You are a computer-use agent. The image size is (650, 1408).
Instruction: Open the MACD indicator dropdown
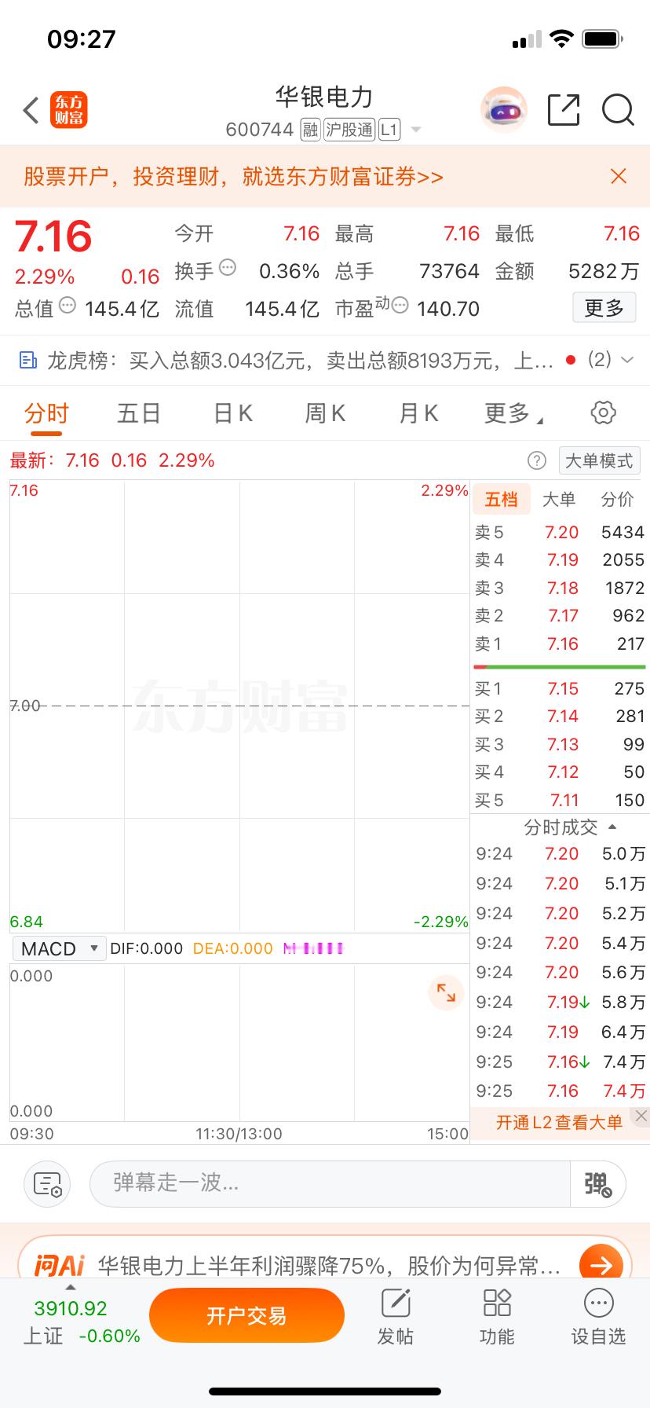click(x=59, y=948)
